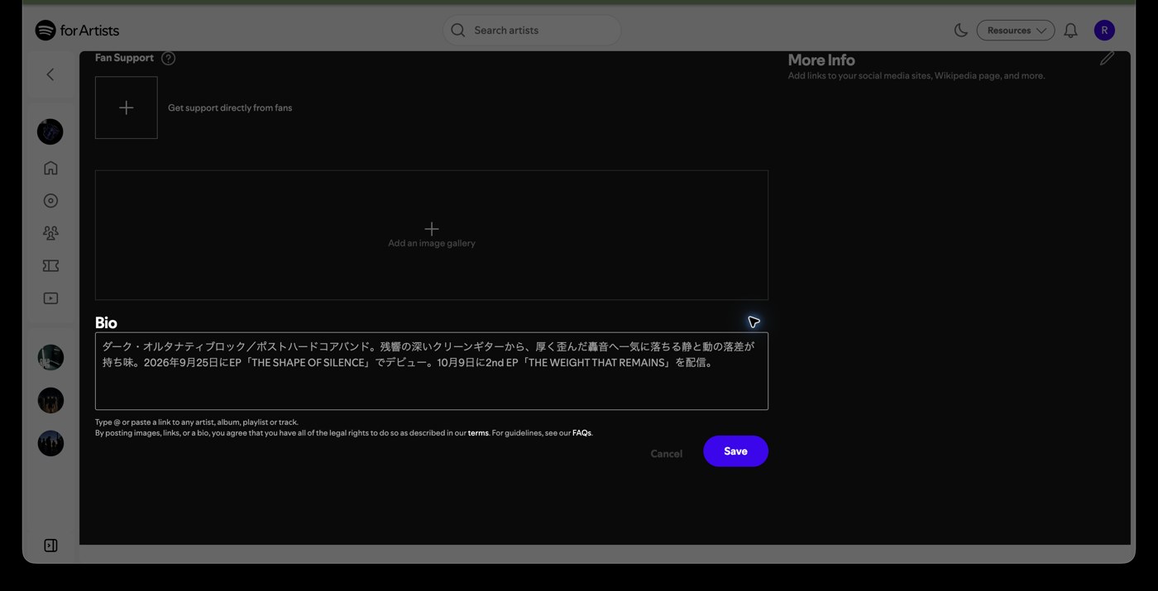This screenshot has height=591, width=1158.
Task: Cancel the bio edit
Action: pos(667,454)
